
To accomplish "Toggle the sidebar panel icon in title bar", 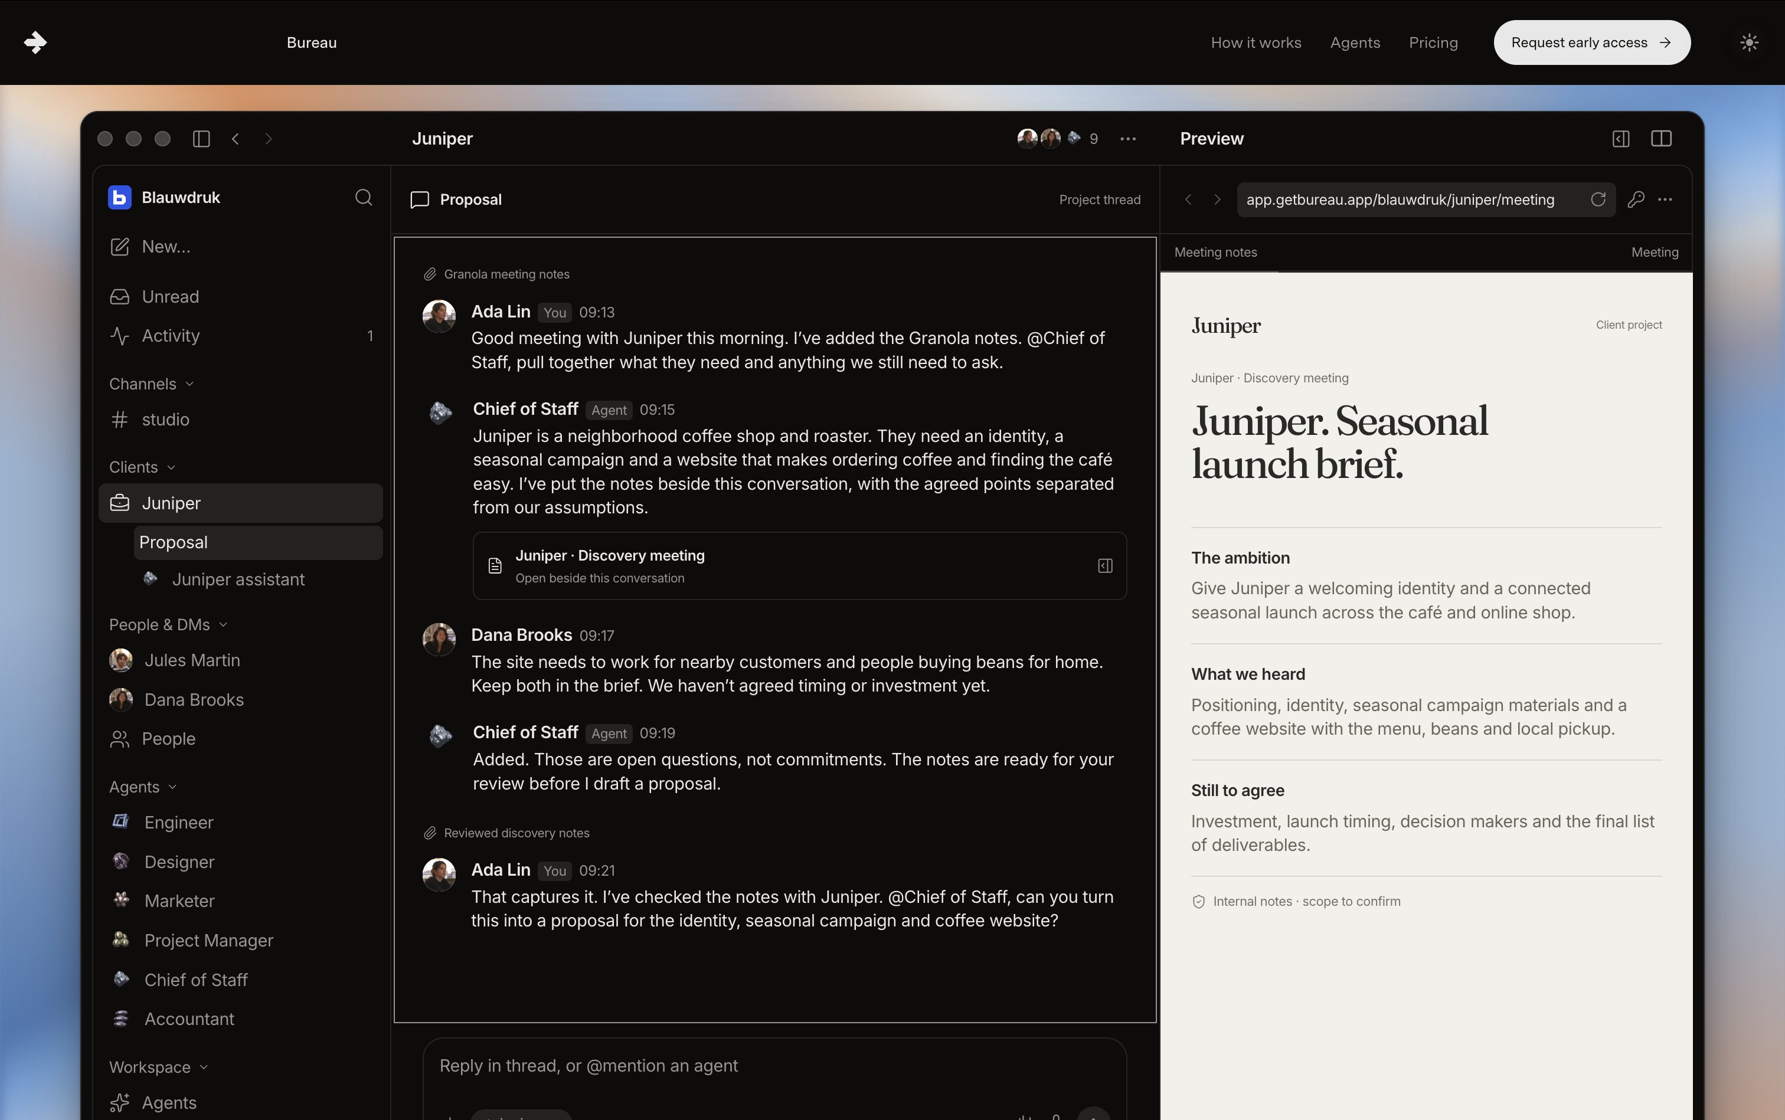I will [201, 139].
